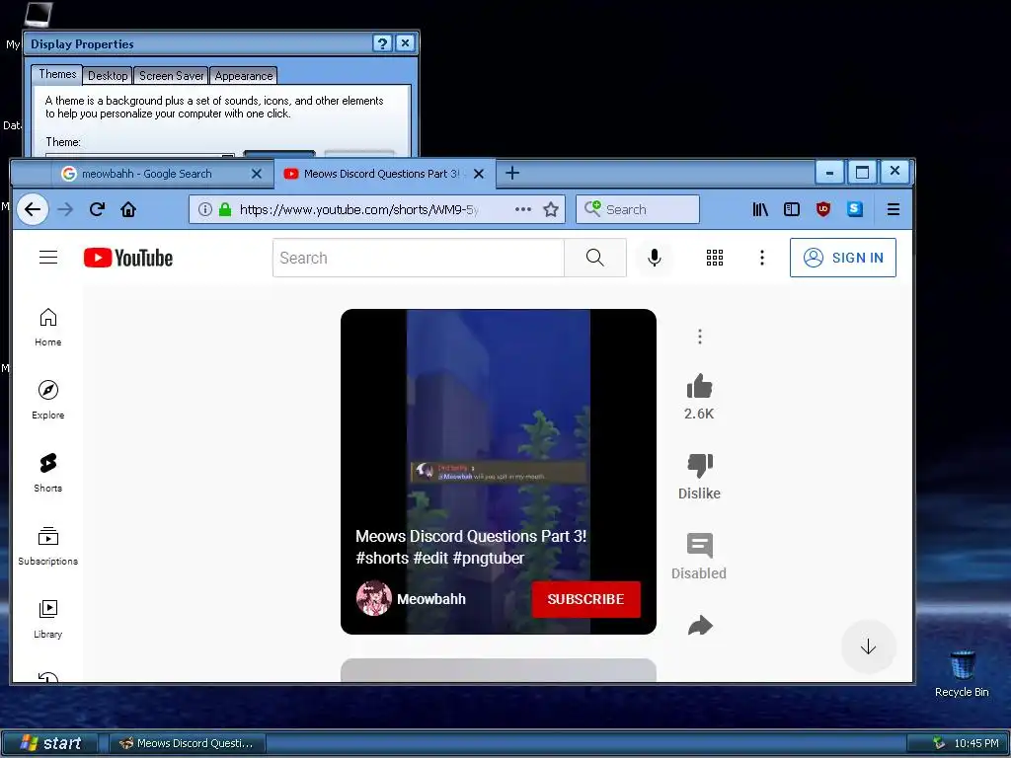The height and width of the screenshot is (758, 1011).
Task: Click the system tray network icon
Action: 939,743
